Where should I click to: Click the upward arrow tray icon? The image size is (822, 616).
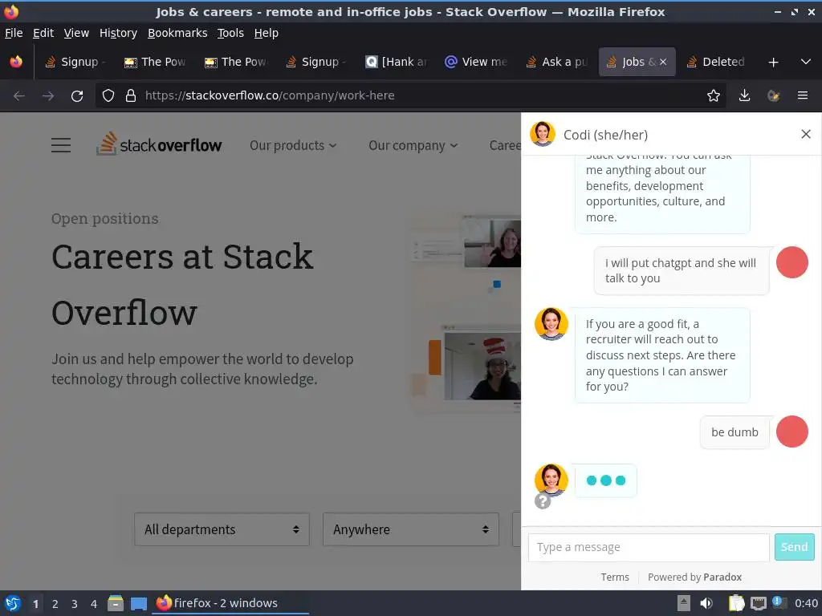pyautogui.click(x=684, y=603)
